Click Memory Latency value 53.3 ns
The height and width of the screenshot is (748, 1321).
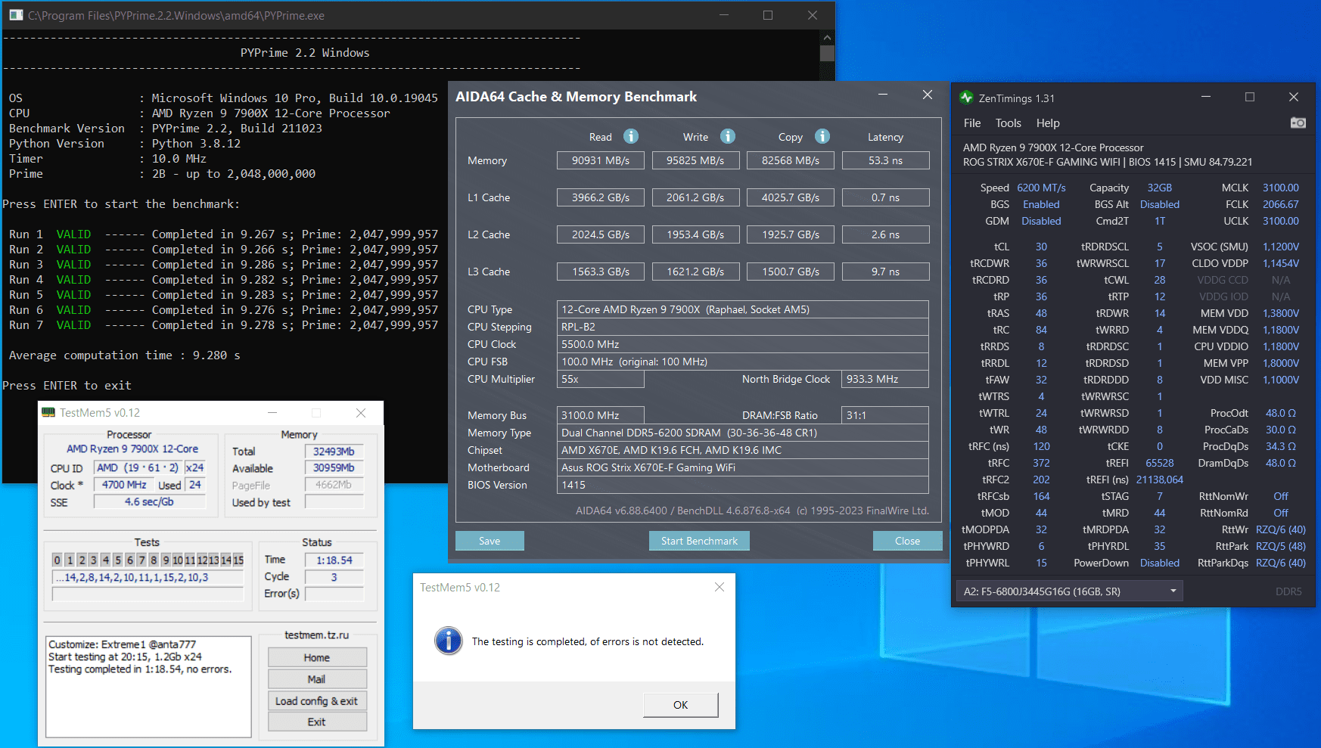[x=885, y=160]
